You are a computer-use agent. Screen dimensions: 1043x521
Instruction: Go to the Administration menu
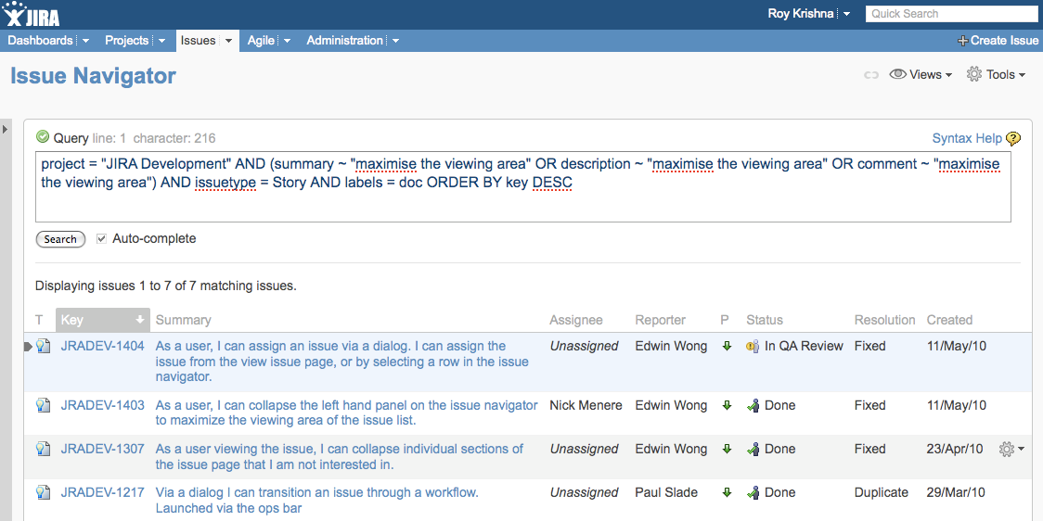[x=344, y=41]
